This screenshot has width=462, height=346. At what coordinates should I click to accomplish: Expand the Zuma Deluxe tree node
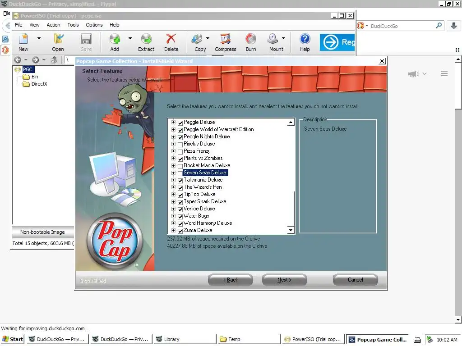(x=174, y=230)
